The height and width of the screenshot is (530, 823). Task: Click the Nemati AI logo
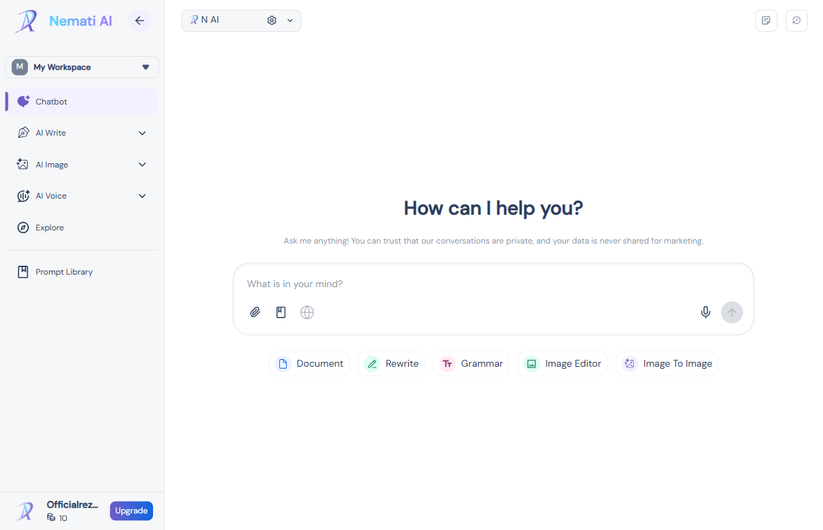pos(64,21)
